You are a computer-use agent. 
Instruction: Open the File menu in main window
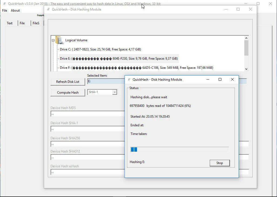tap(5, 11)
